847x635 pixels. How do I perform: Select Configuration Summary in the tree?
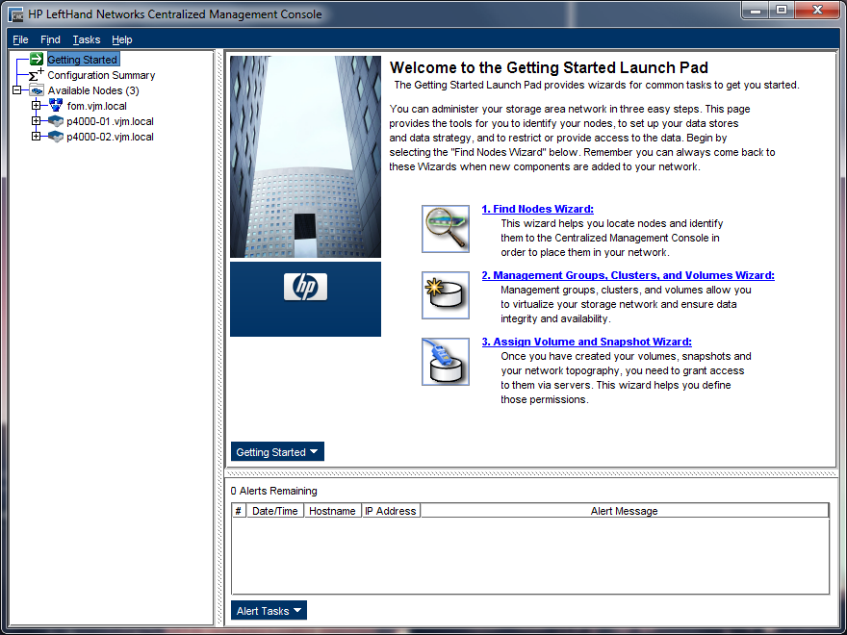point(101,75)
